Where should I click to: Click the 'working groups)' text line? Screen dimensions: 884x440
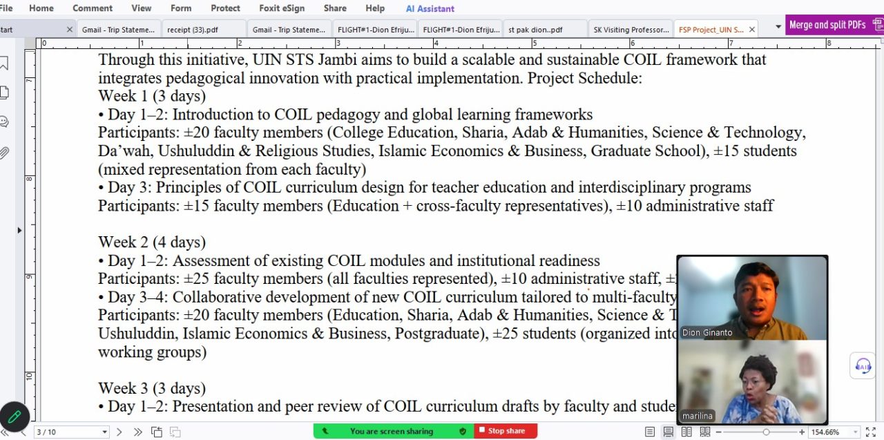pyautogui.click(x=152, y=352)
